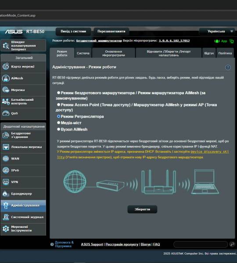Click the green network devices icon
Screen dimensions: 237x263
[232, 41]
